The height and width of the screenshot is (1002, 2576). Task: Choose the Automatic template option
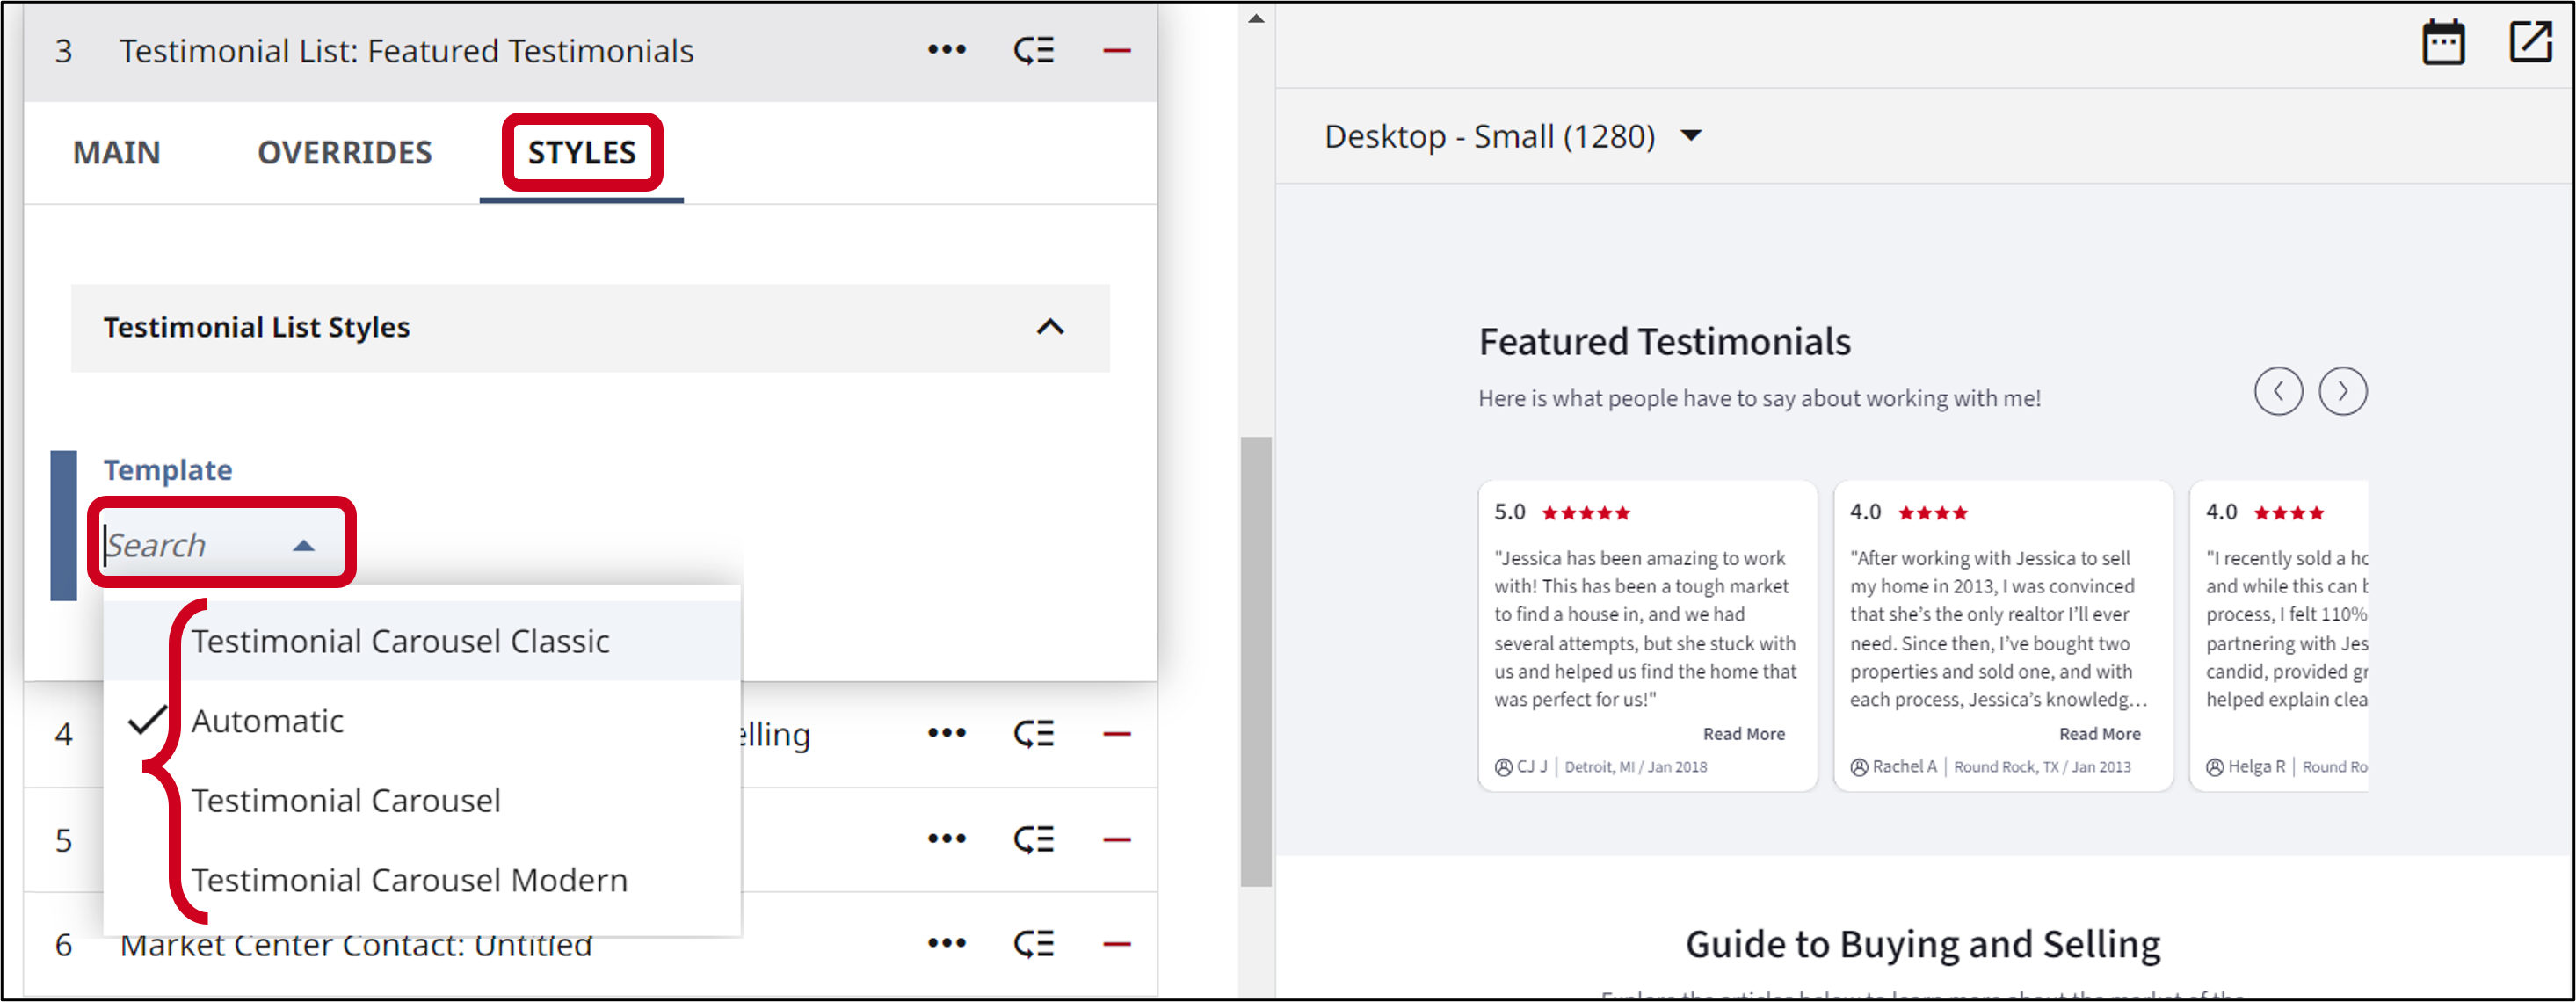[422, 721]
